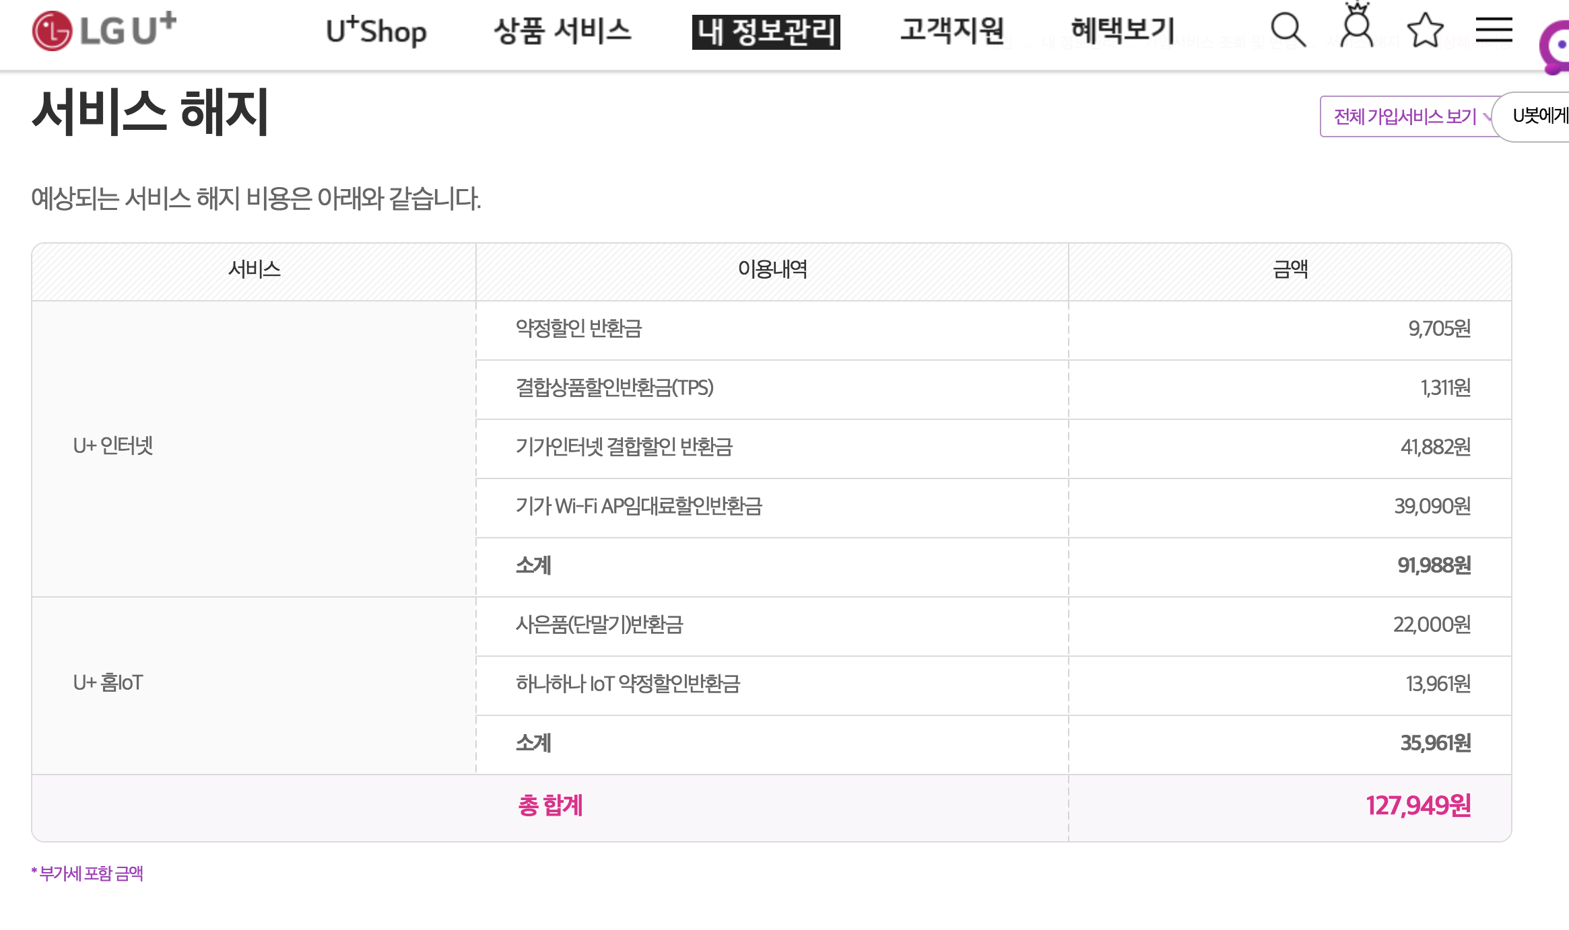This screenshot has width=1569, height=930.
Task: Expand the 전체 가입서비스 보기 dropdown
Action: [x=1407, y=116]
